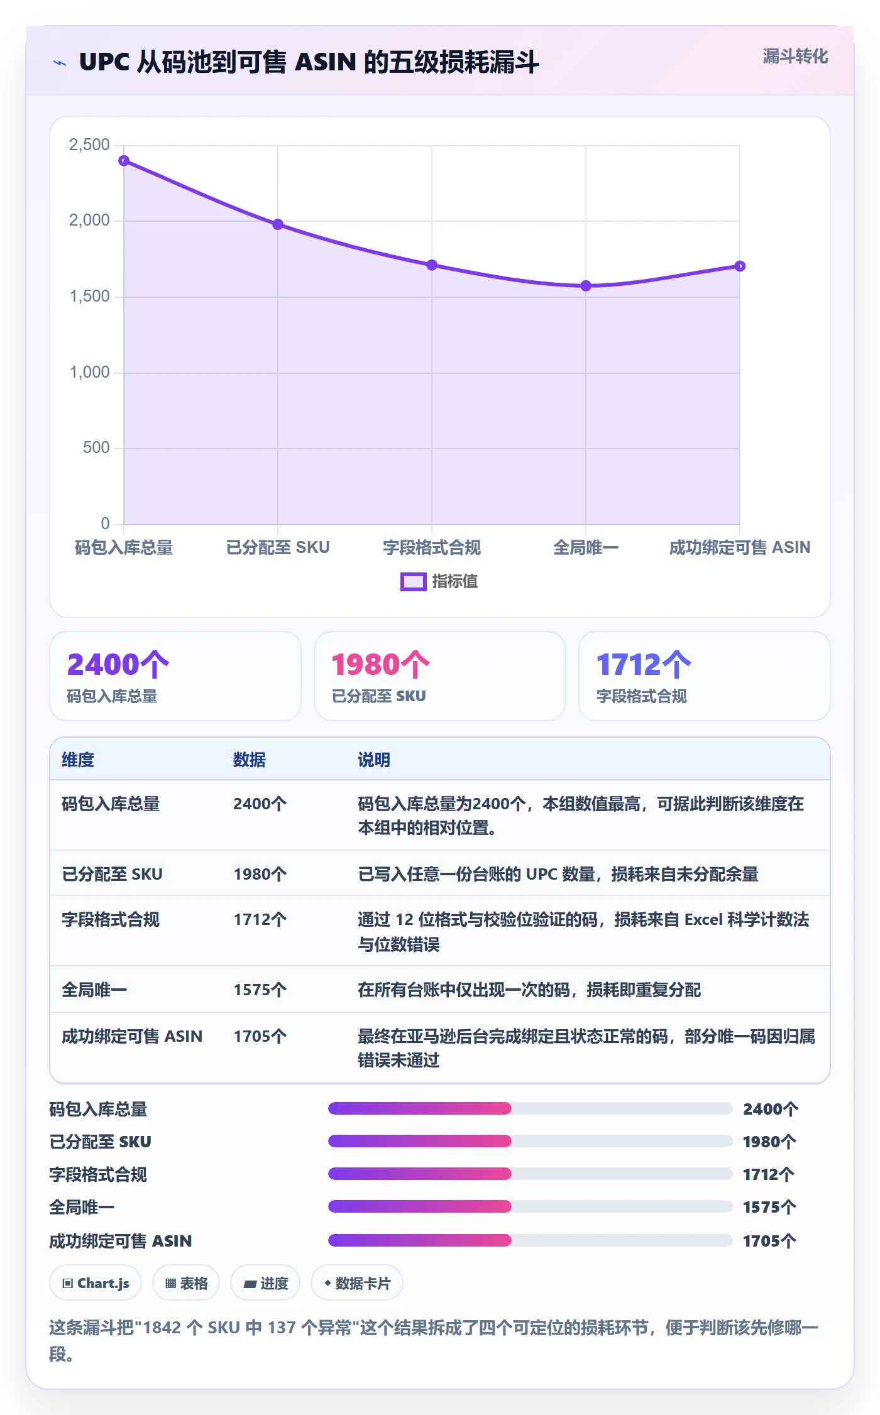The image size is (880, 1415).
Task: Click the 维度 column header
Action: point(78,760)
